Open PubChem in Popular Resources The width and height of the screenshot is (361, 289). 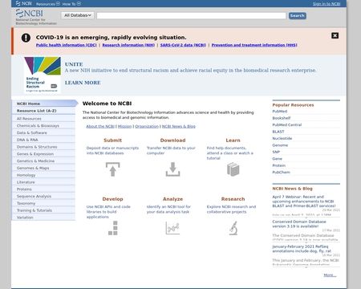(x=281, y=173)
